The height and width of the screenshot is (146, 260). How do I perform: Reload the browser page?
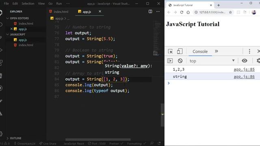tap(182, 12)
